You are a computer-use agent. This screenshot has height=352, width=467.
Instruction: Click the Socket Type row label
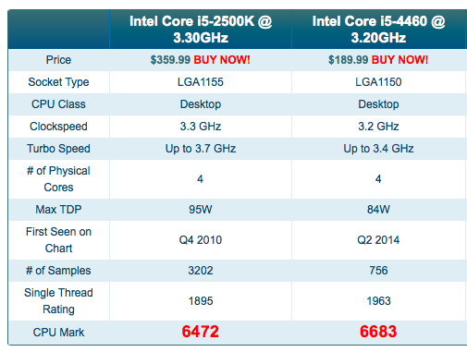coord(58,82)
